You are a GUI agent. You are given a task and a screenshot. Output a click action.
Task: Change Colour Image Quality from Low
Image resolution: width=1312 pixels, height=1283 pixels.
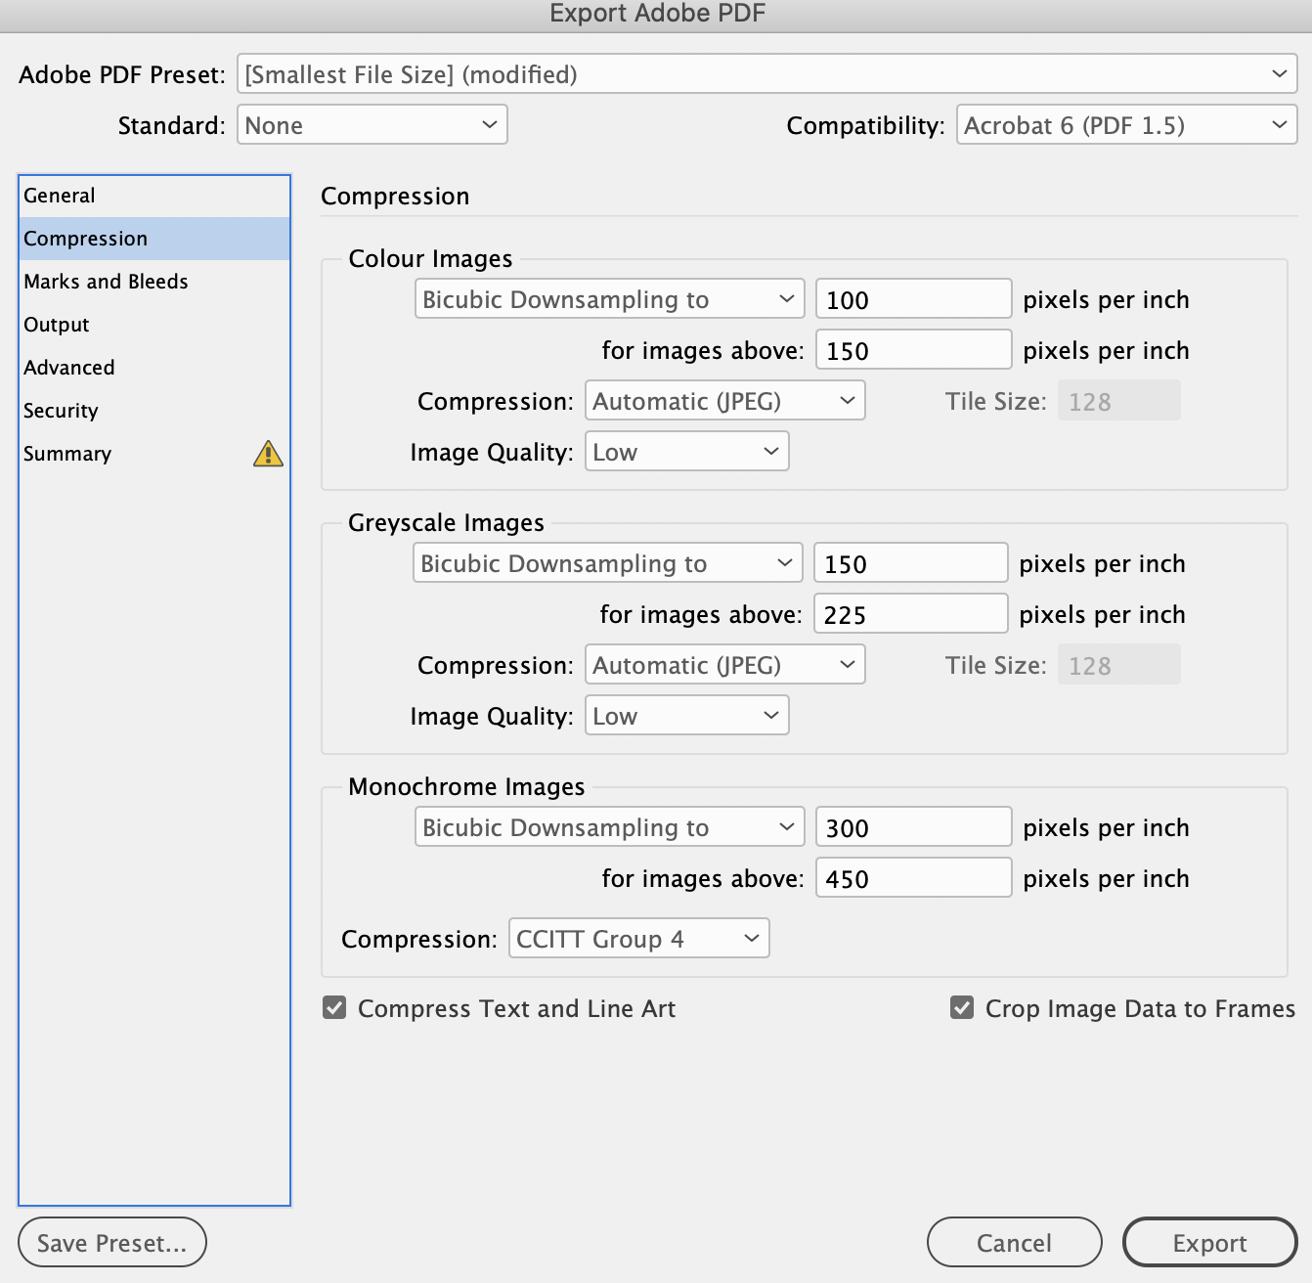(x=686, y=451)
